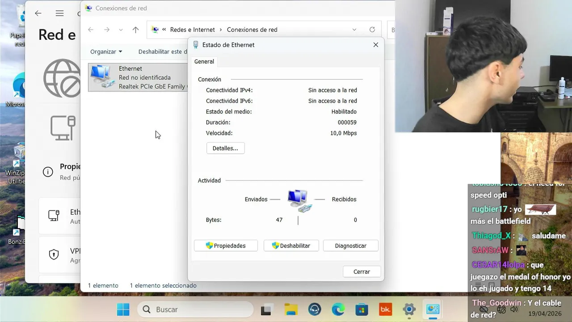Go up one folder level
Screen dimensions: 572x322
coord(135,30)
